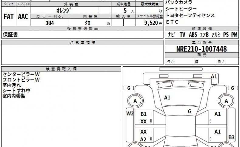
Task: Click the G mark on the diagram
Action: pos(190,112)
